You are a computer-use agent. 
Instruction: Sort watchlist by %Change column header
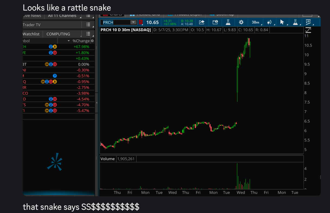coord(81,41)
